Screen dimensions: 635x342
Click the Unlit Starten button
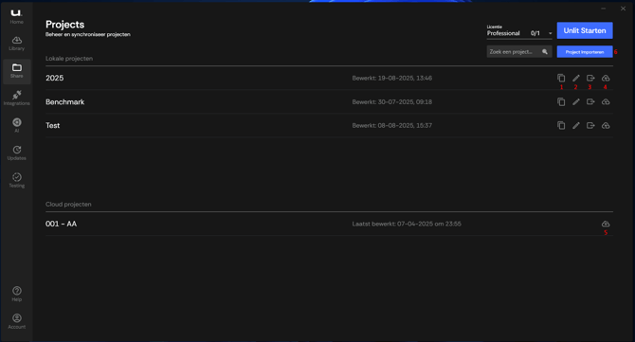(x=585, y=30)
